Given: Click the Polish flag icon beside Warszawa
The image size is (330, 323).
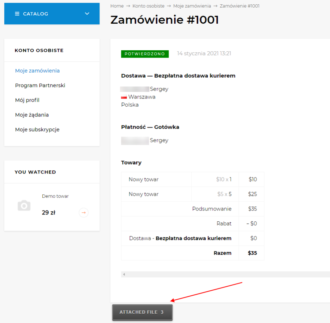Looking at the screenshot, I should click(124, 97).
